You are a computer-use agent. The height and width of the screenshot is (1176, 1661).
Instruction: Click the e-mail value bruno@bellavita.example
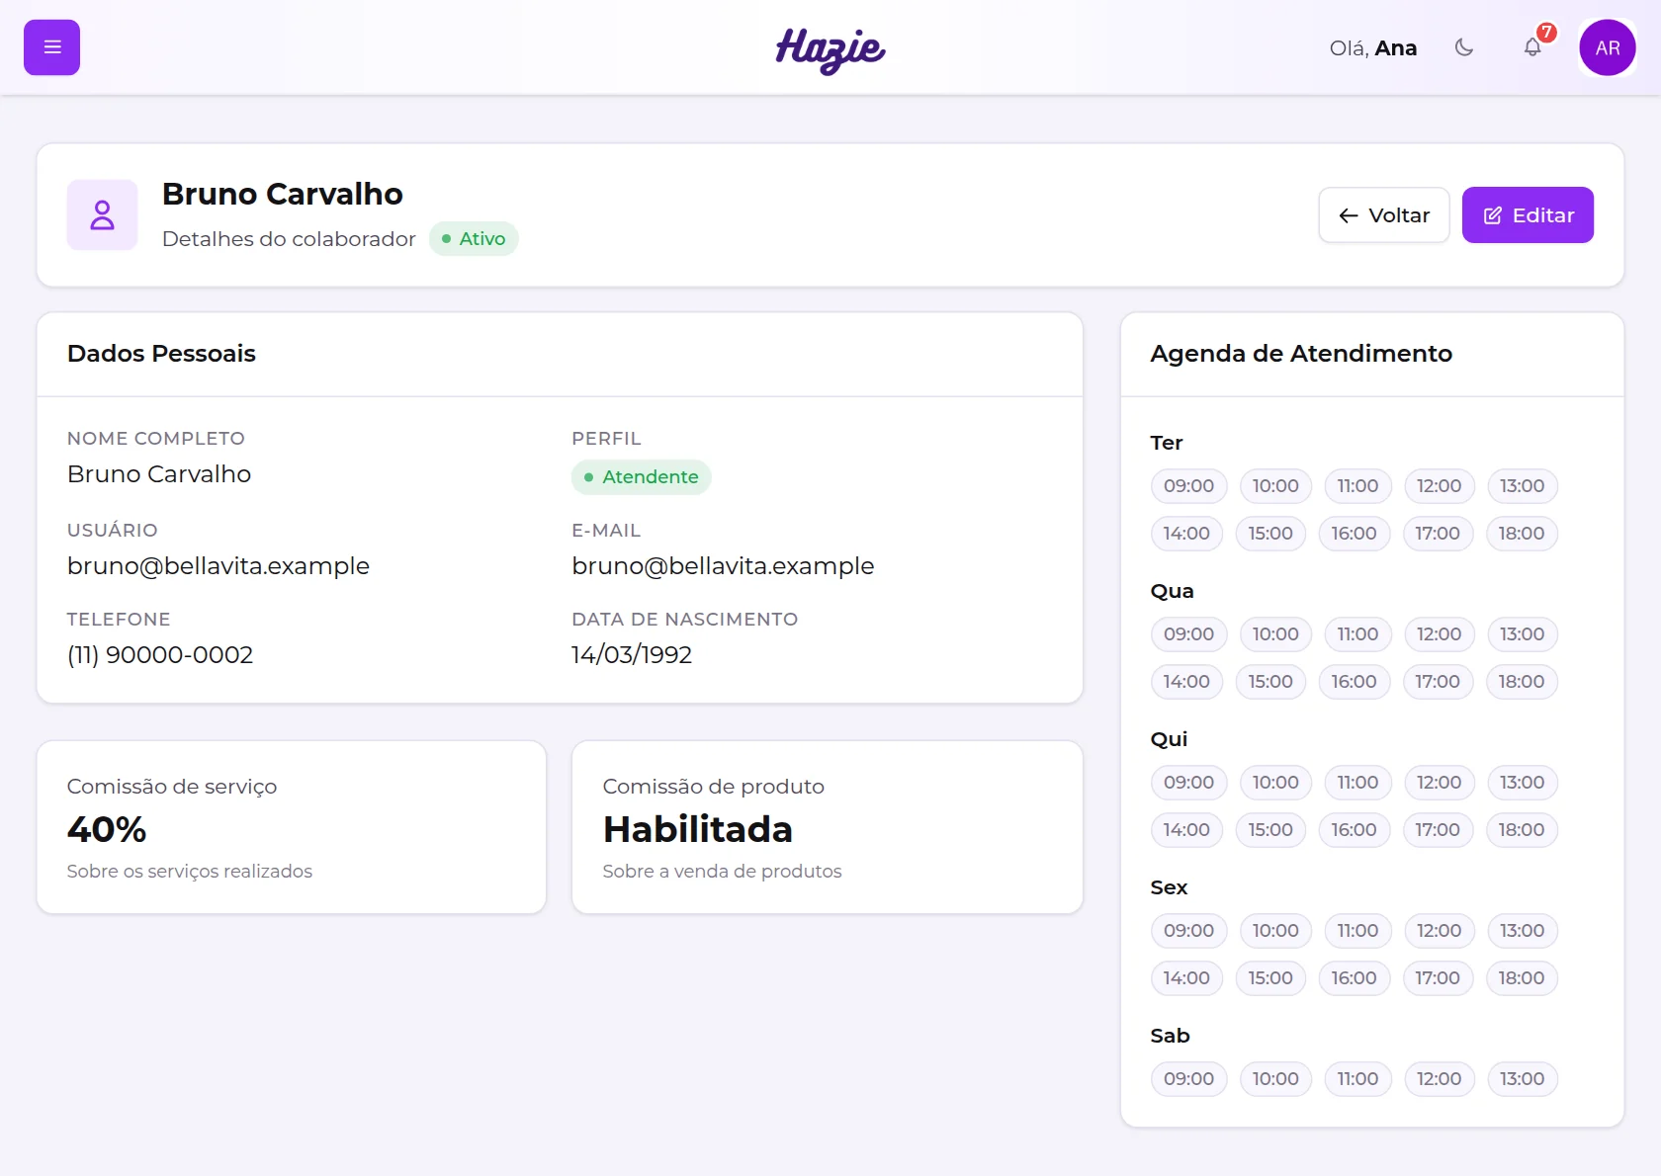click(x=723, y=565)
